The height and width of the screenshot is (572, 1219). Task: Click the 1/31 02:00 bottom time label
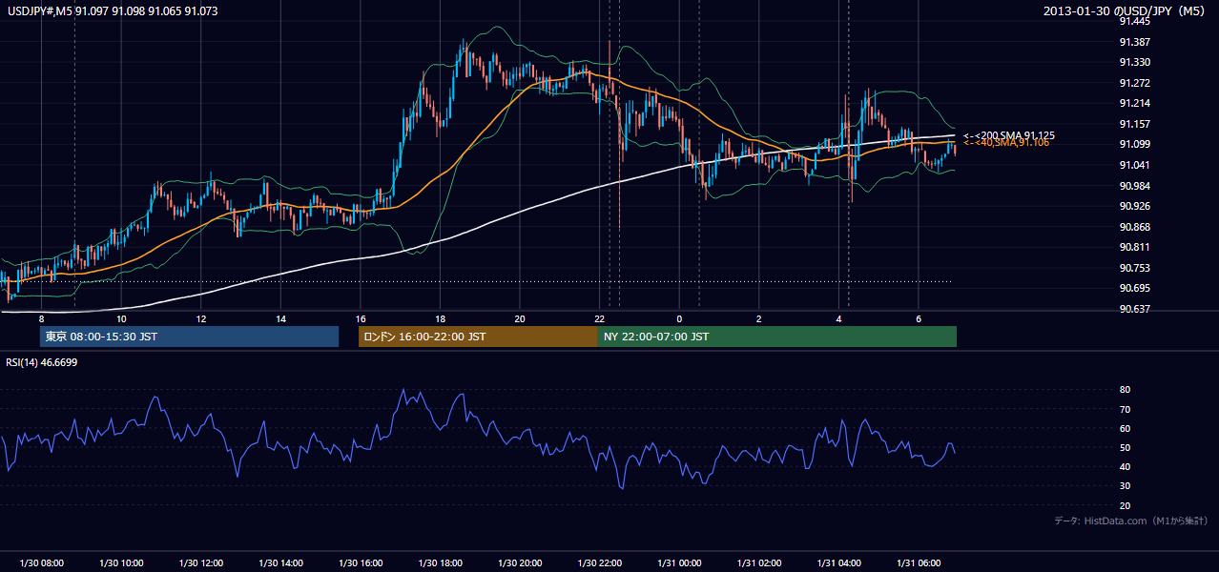pos(759,563)
